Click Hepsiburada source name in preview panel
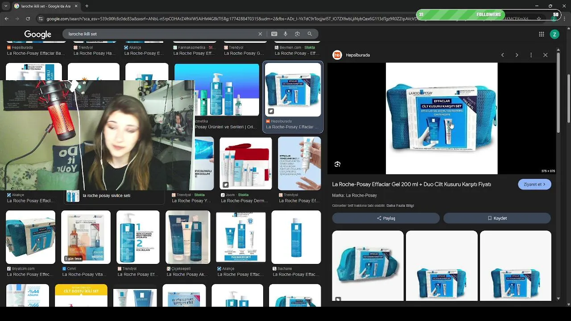This screenshot has height=321, width=571. coord(358,55)
